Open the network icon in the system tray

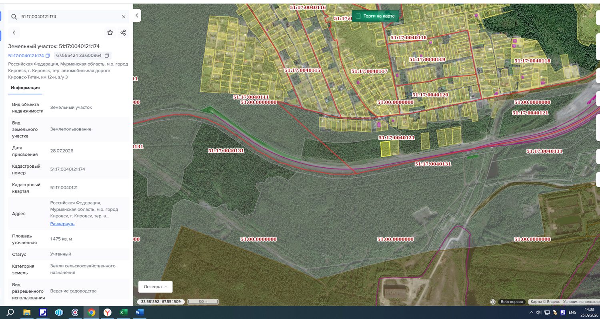click(547, 312)
